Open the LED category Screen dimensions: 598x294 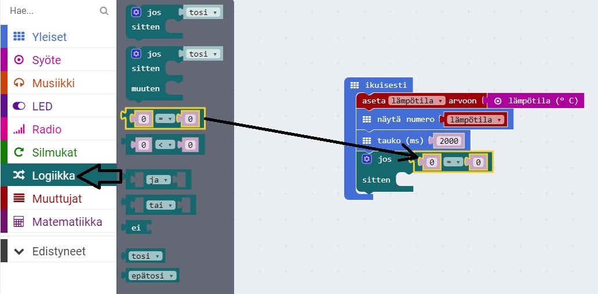tap(42, 106)
